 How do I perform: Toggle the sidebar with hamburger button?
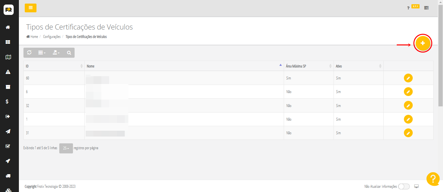point(31,8)
